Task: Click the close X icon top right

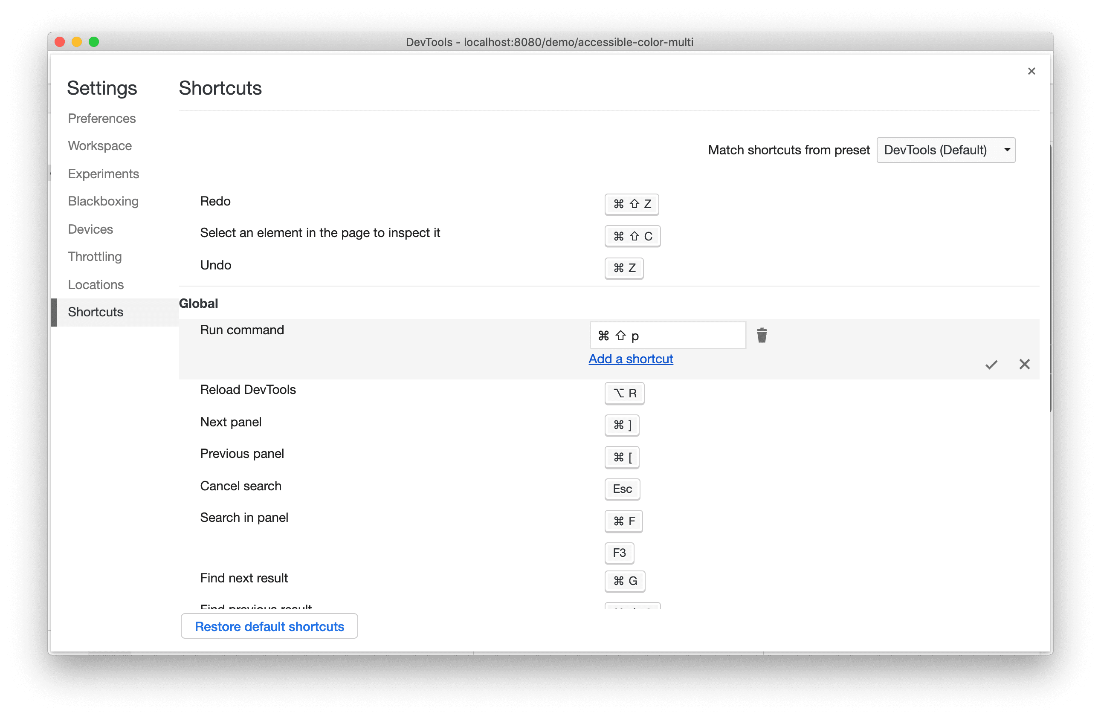Action: point(1032,71)
